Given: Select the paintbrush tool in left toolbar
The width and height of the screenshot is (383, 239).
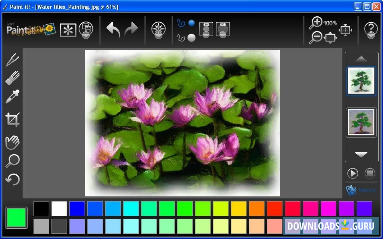Looking at the screenshot, I should (x=12, y=59).
